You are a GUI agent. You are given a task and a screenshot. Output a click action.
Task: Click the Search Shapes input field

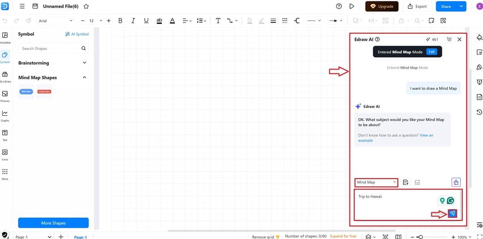pos(53,48)
